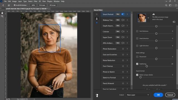Click the share icon at top right
The height and width of the screenshot is (100, 178).
click(176, 5)
